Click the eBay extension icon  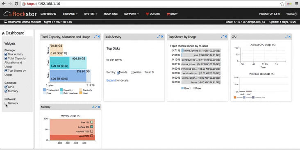pyautogui.click(x=289, y=4)
